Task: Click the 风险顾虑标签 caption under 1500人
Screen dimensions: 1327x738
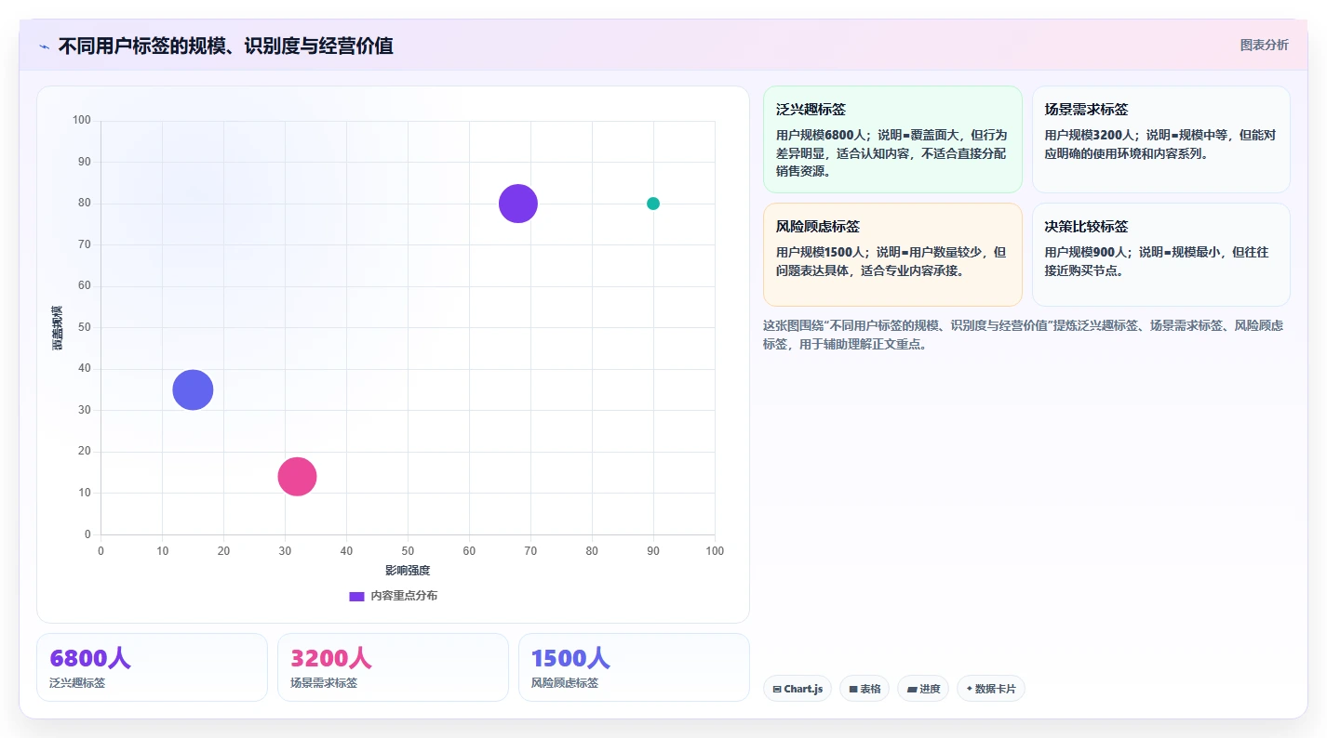Action: point(565,683)
